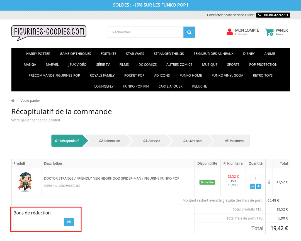The image size is (301, 241).
Task: Click the search magnifier button
Action: pos(189,32)
